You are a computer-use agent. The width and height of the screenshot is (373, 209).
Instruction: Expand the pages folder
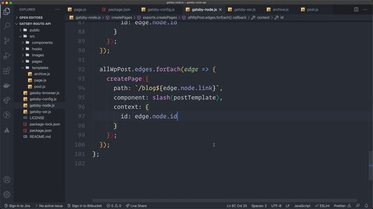(37, 62)
